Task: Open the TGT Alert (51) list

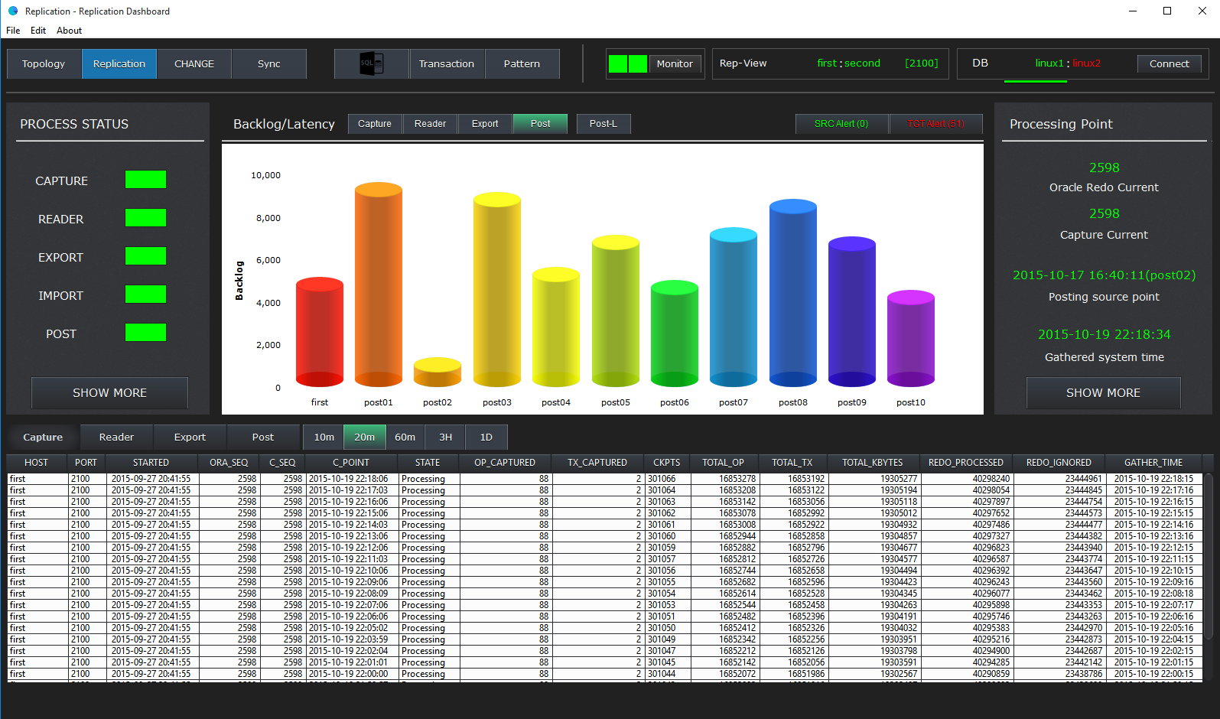Action: point(935,124)
